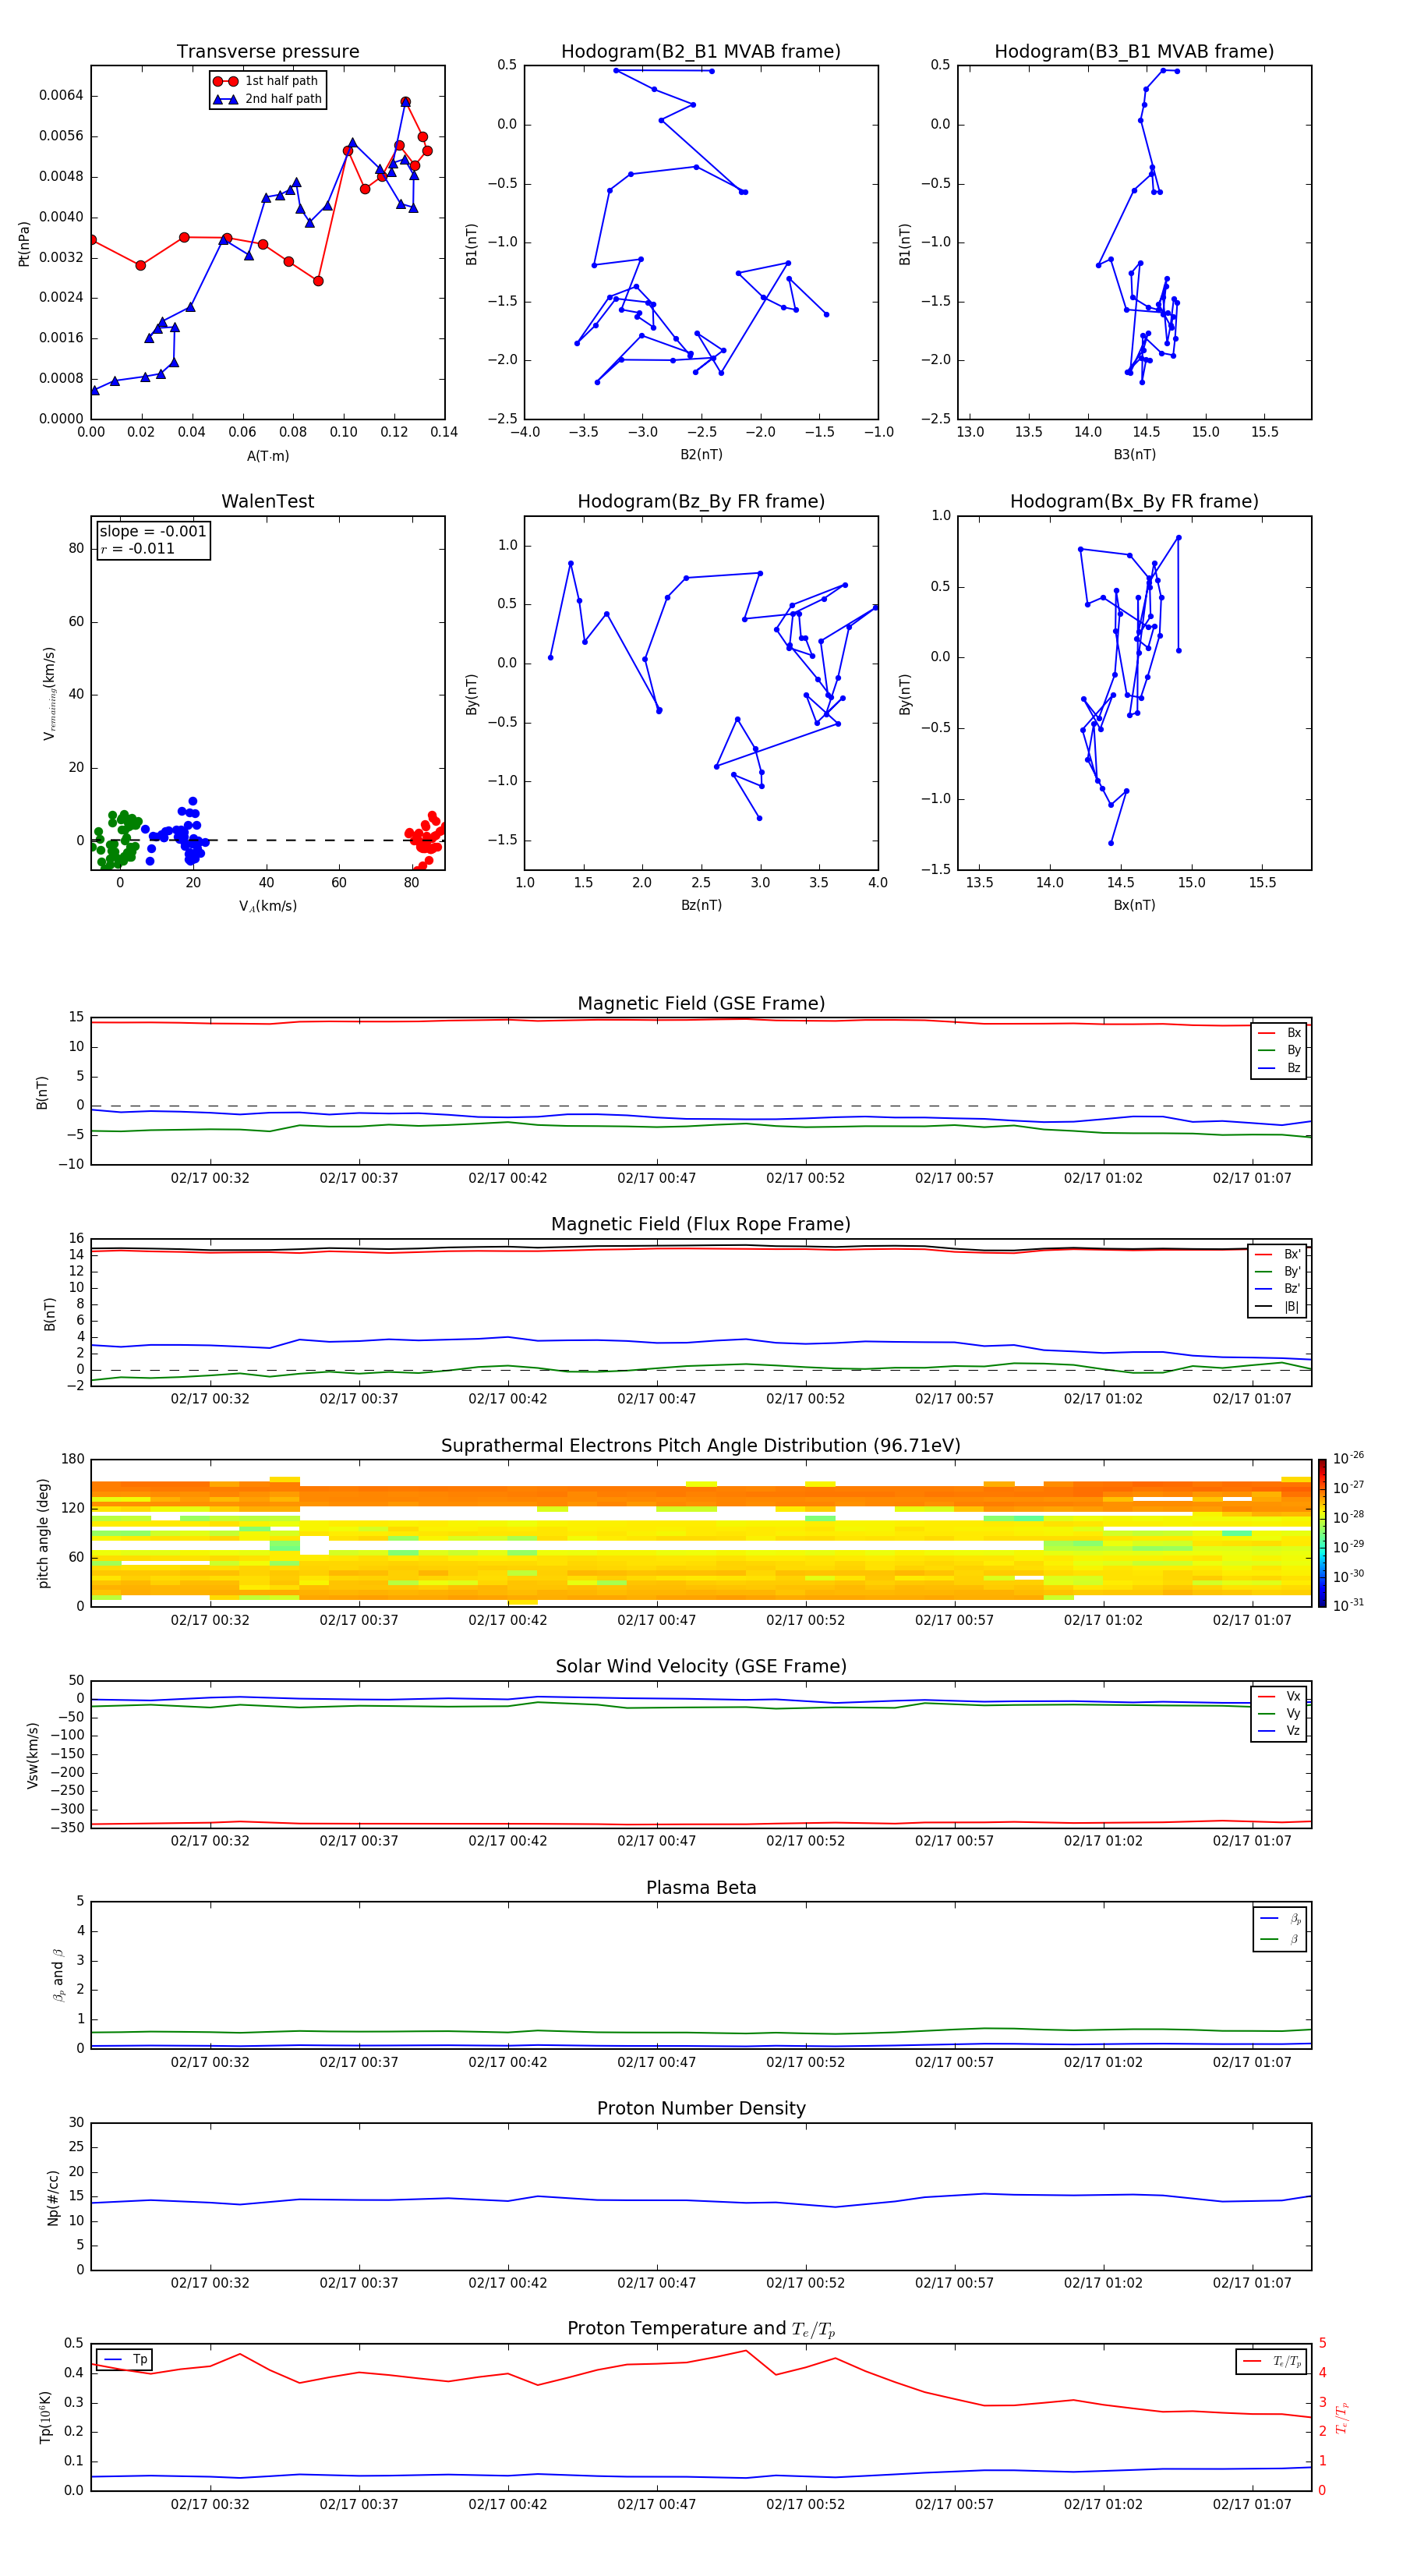Click the 'Np(#/cc)' y-axis label

point(53,2197)
